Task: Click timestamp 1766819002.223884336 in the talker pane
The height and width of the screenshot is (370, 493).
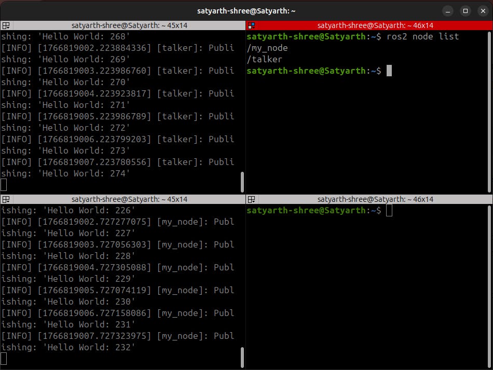Action: tap(94, 48)
